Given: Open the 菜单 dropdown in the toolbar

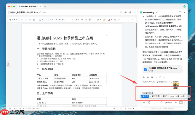Looking at the screenshot, I should (x=13, y=20).
